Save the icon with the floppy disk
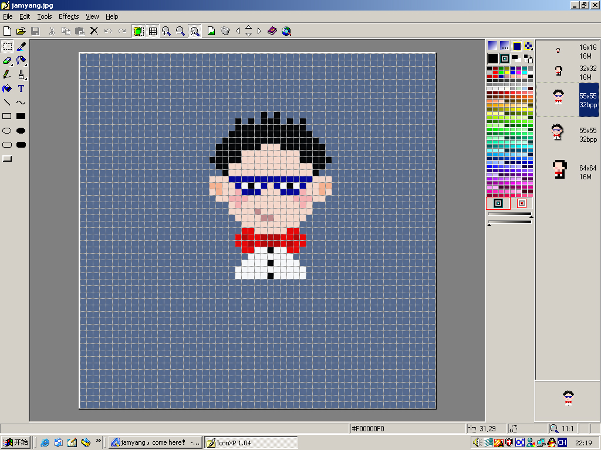601x450 pixels. (35, 31)
